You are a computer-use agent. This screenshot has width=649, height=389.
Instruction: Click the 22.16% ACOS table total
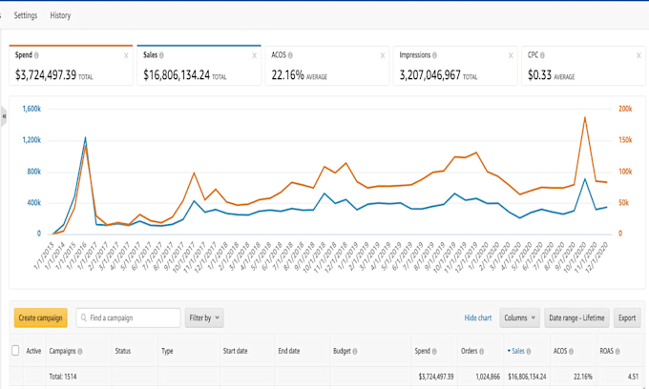(583, 377)
